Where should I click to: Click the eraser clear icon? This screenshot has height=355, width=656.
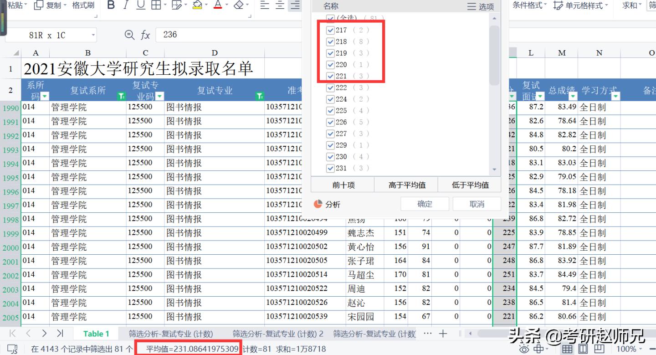pos(238,5)
